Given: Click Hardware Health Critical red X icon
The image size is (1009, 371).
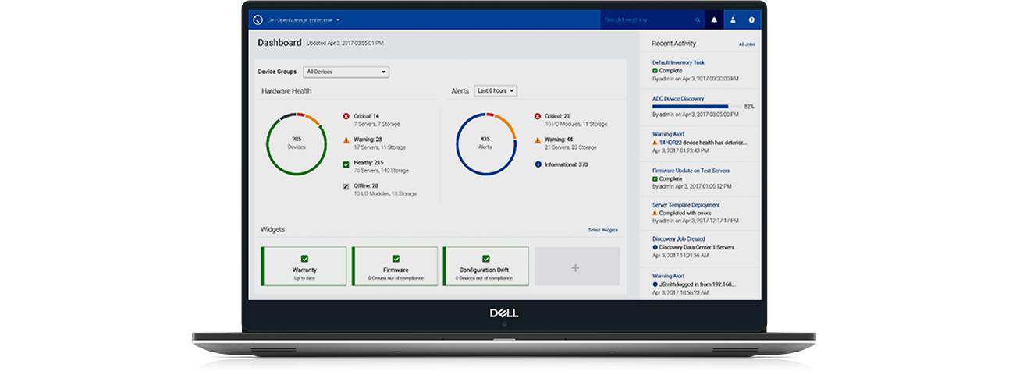Looking at the screenshot, I should pyautogui.click(x=346, y=116).
